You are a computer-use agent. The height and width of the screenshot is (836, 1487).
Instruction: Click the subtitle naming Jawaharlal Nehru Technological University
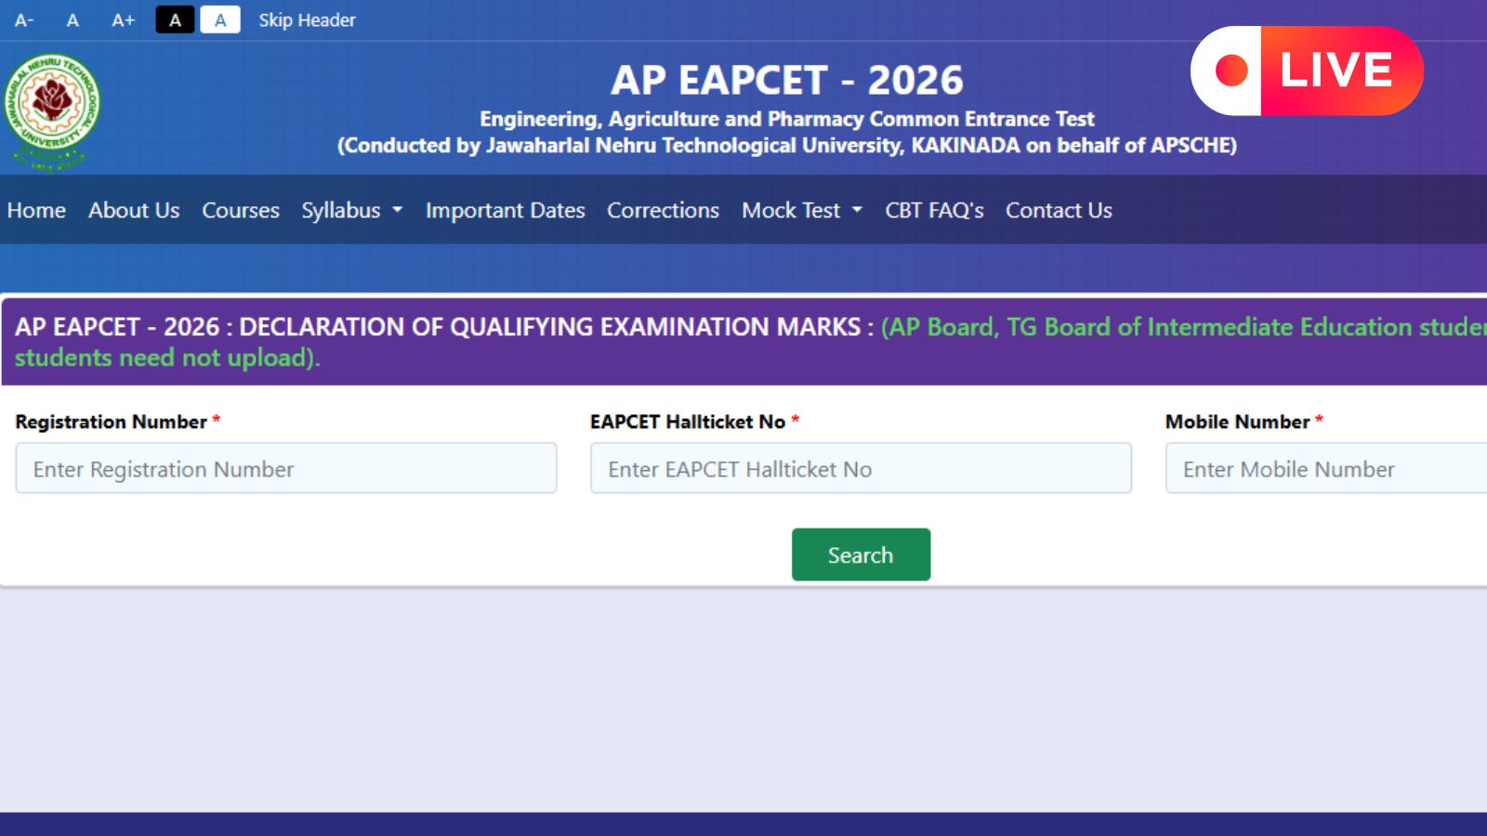coord(787,146)
